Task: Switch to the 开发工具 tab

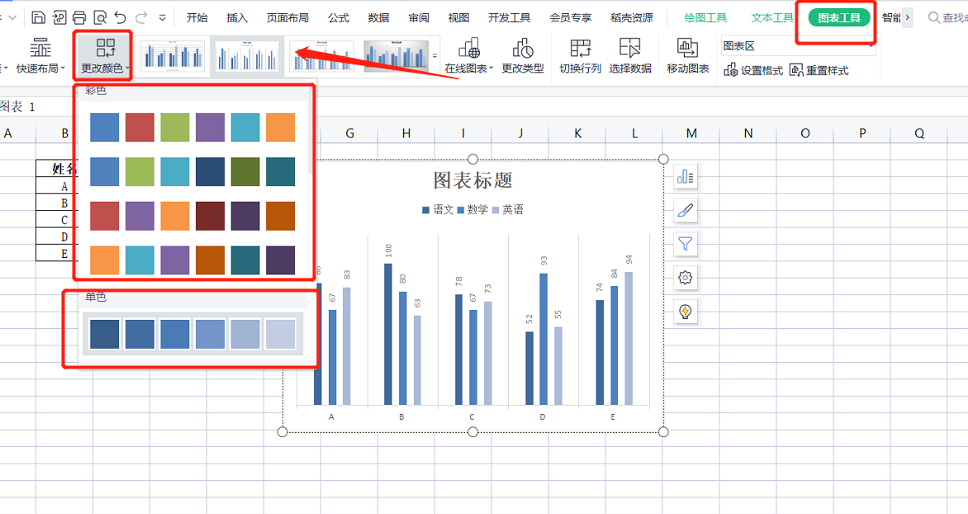Action: coord(510,18)
